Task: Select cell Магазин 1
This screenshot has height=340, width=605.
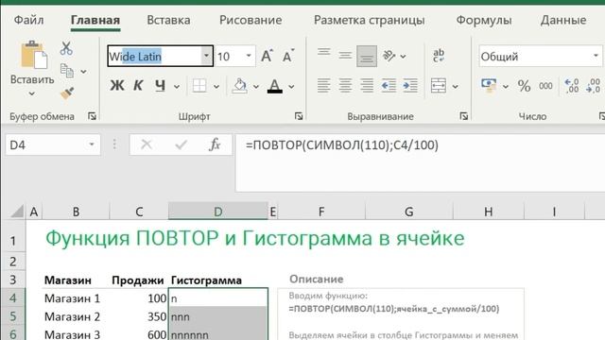Action: [x=76, y=298]
